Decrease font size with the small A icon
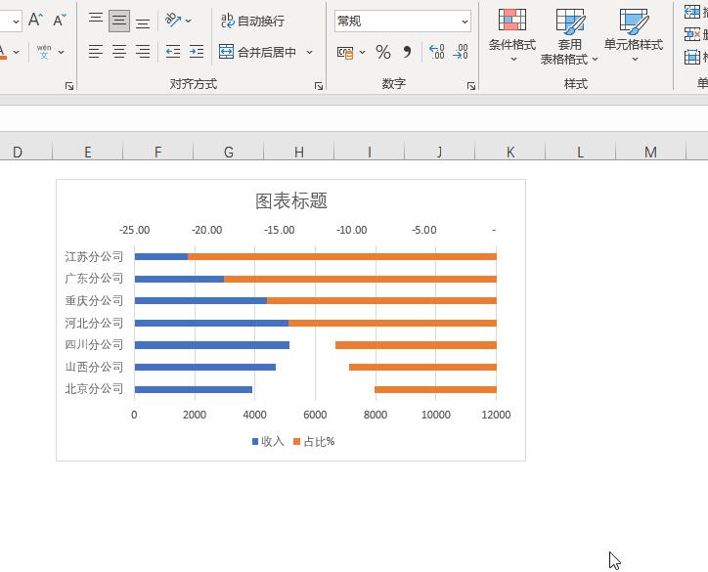The height and width of the screenshot is (572, 708). (59, 20)
